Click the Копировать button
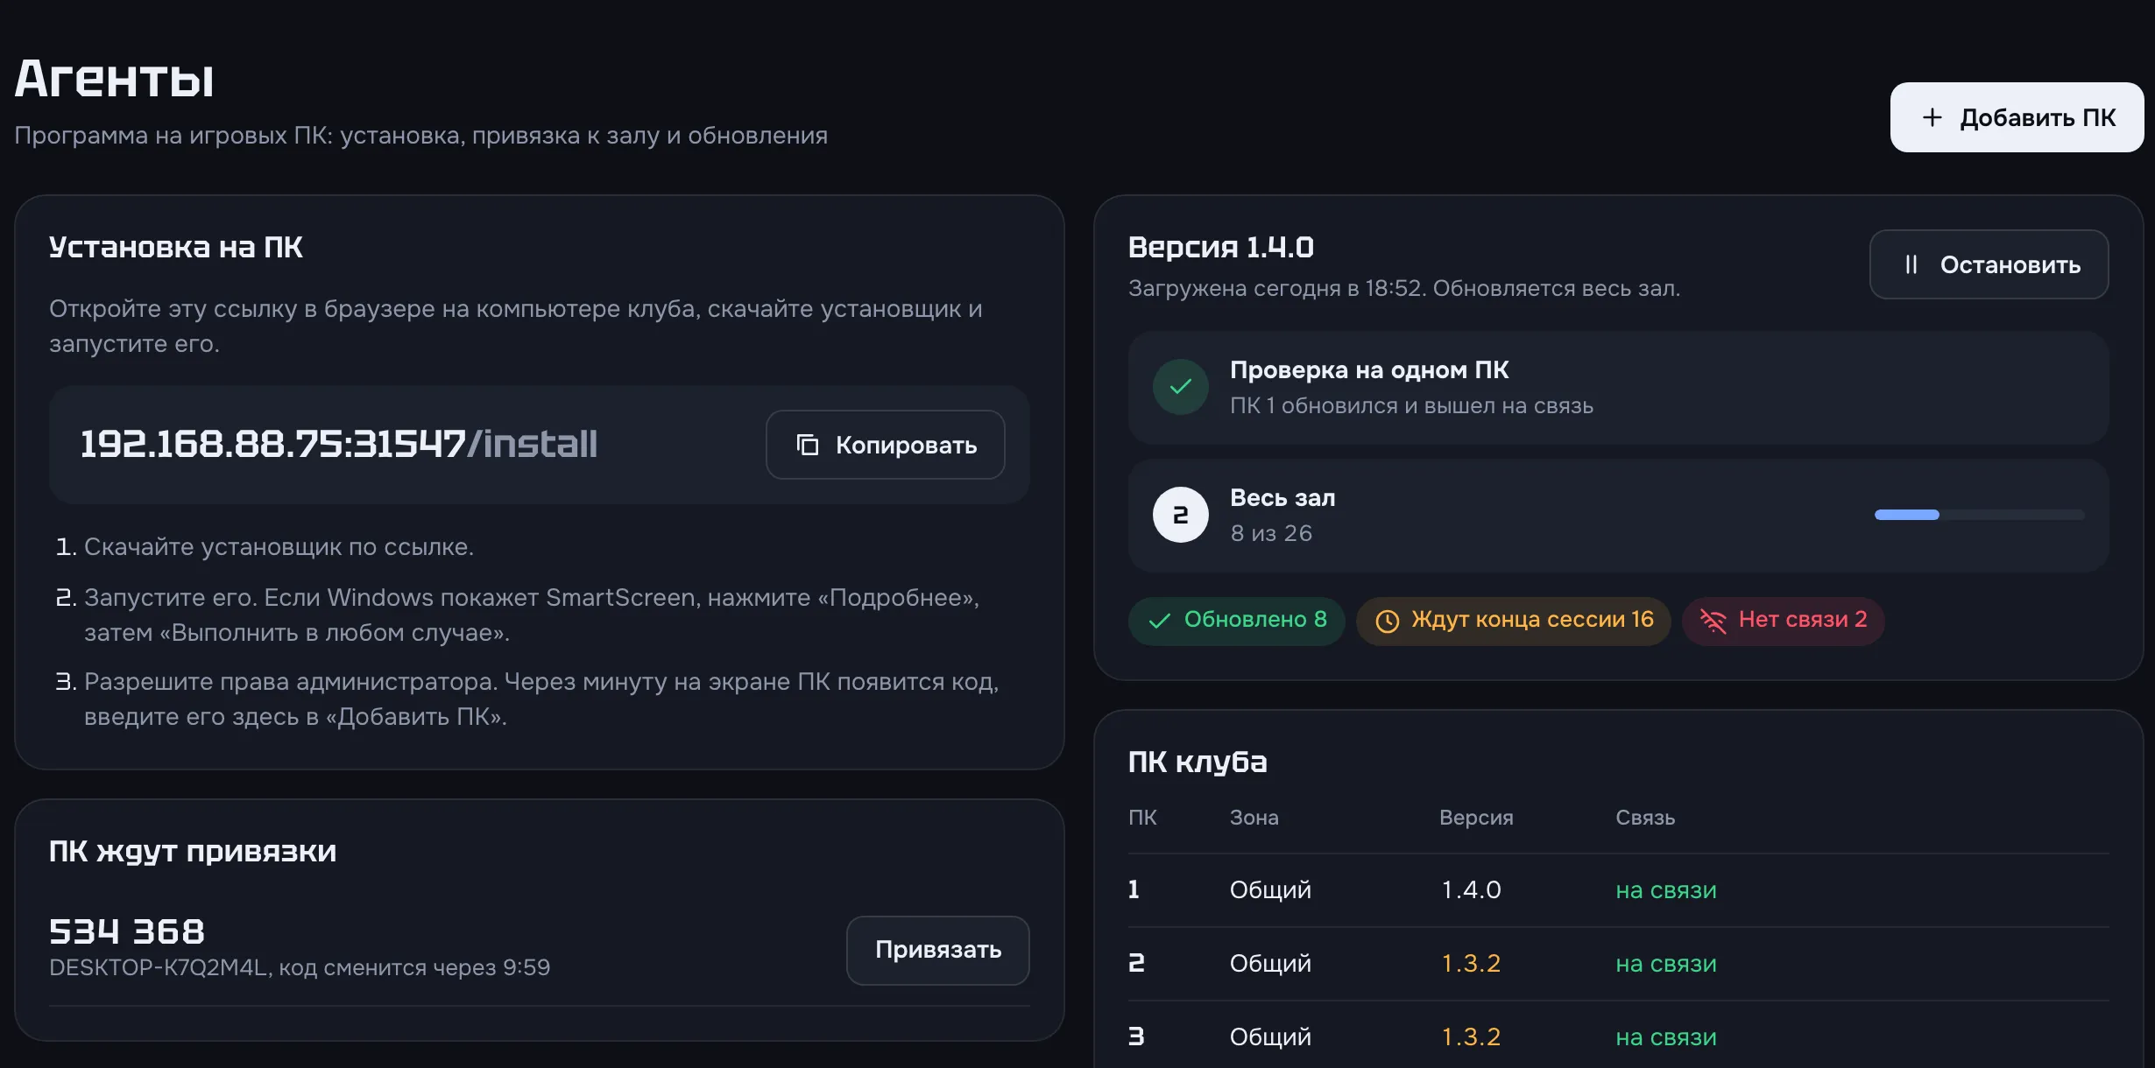This screenshot has width=2155, height=1068. click(886, 445)
